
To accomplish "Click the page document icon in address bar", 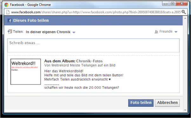I will [8, 12].
